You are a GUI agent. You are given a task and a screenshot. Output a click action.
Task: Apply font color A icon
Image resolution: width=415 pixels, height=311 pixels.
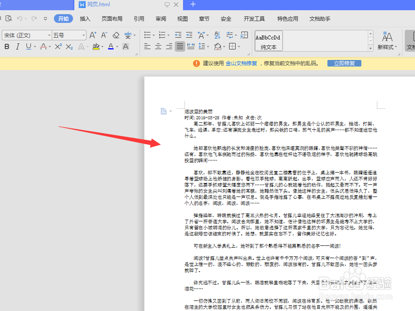click(x=111, y=46)
